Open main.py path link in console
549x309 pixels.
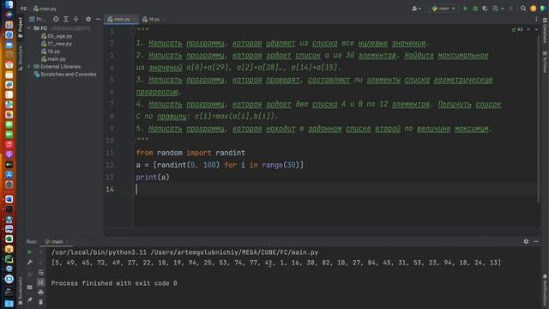click(234, 251)
